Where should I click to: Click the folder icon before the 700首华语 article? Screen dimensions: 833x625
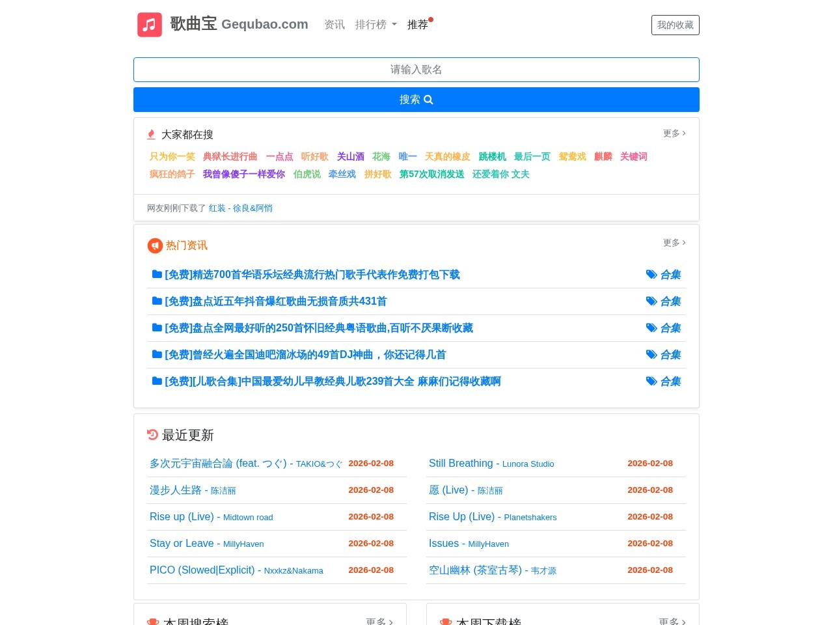157,273
